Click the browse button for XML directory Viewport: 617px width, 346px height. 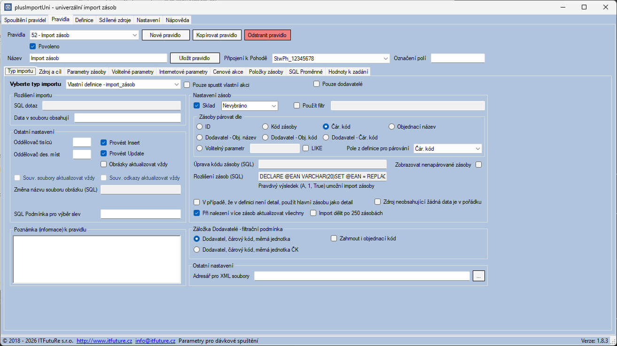[x=478, y=276]
